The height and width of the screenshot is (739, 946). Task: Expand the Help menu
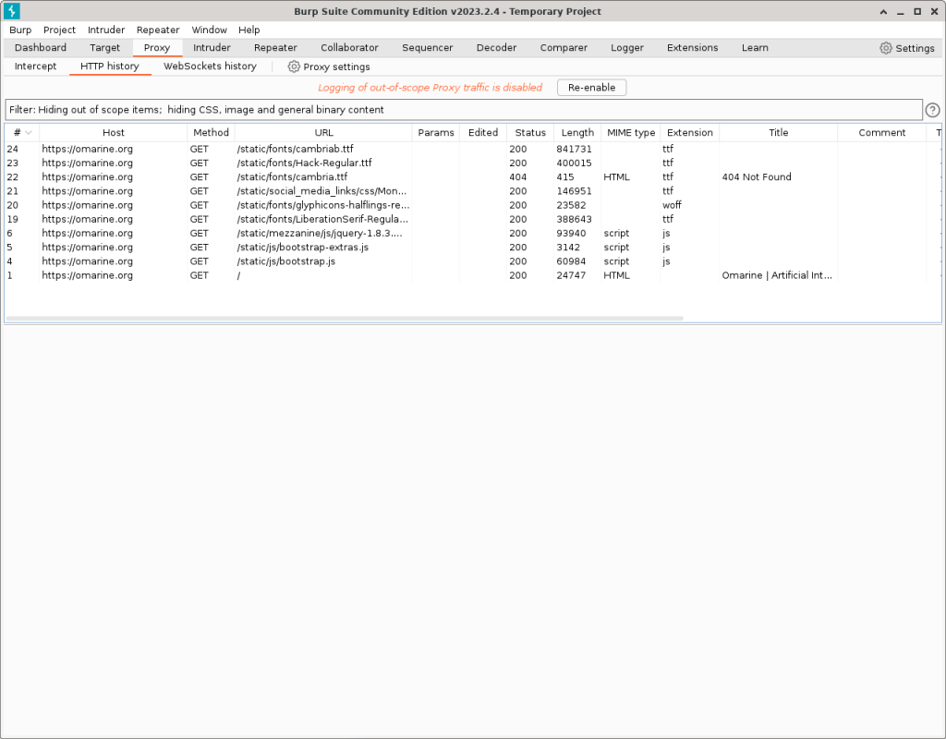(249, 30)
